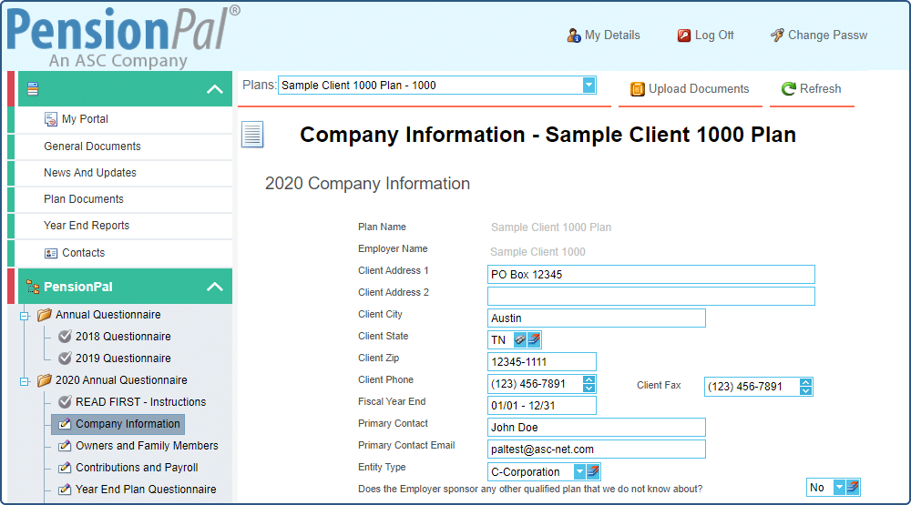The width and height of the screenshot is (911, 505).
Task: Open the Plan Documents menu item
Action: click(x=84, y=199)
